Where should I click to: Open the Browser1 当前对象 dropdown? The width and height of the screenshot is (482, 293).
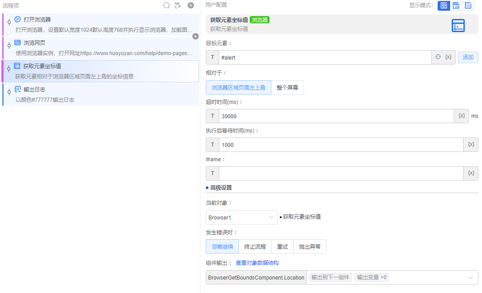click(241, 217)
